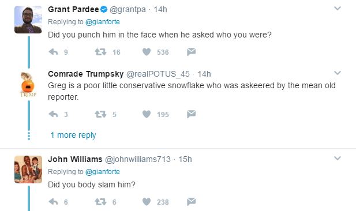
Task: Open @gianforte mention under John Williams
Action: click(102, 172)
